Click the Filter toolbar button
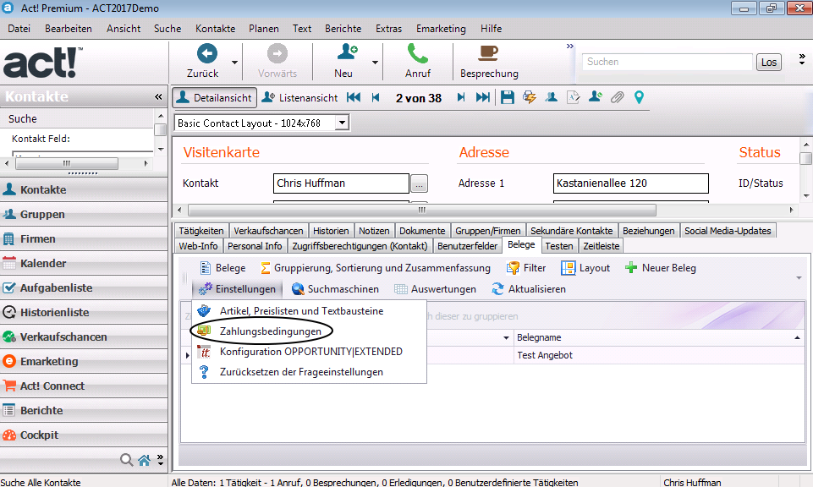This screenshot has height=487, width=813. 525,268
